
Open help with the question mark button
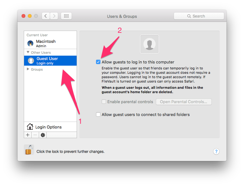(216, 152)
